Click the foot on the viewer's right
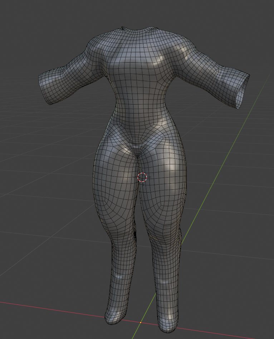Image resolution: width=274 pixels, height=339 pixels. click(x=168, y=324)
